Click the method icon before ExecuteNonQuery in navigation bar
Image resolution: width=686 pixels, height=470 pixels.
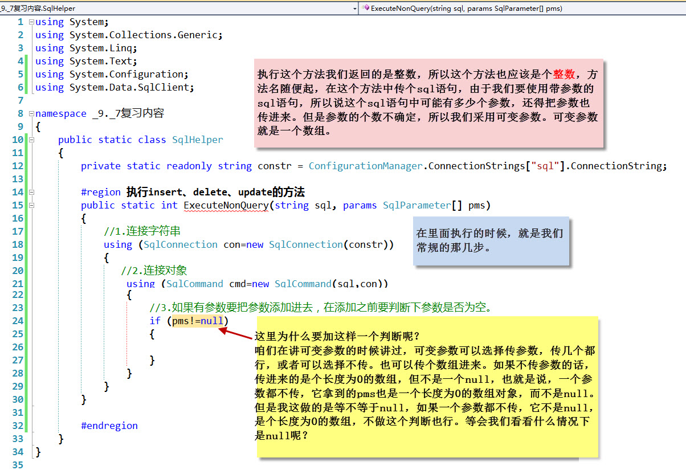pos(365,9)
